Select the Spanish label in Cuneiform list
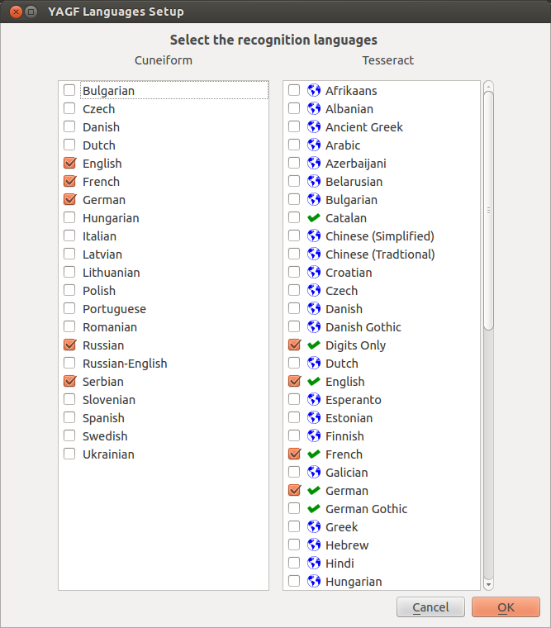The width and height of the screenshot is (551, 628). pyautogui.click(x=103, y=418)
